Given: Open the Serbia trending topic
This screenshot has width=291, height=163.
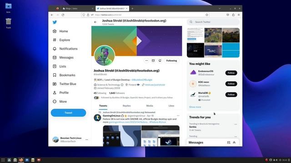Looking at the screenshot, I should pos(193,127).
